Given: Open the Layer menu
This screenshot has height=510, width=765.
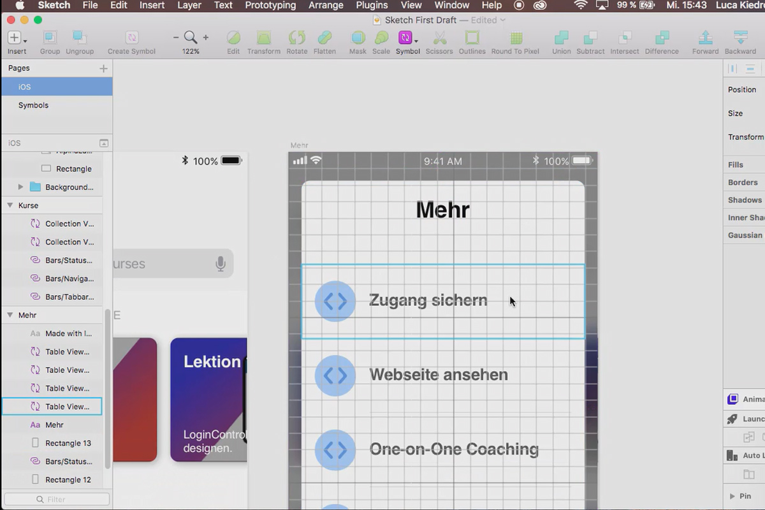Looking at the screenshot, I should tap(189, 5).
